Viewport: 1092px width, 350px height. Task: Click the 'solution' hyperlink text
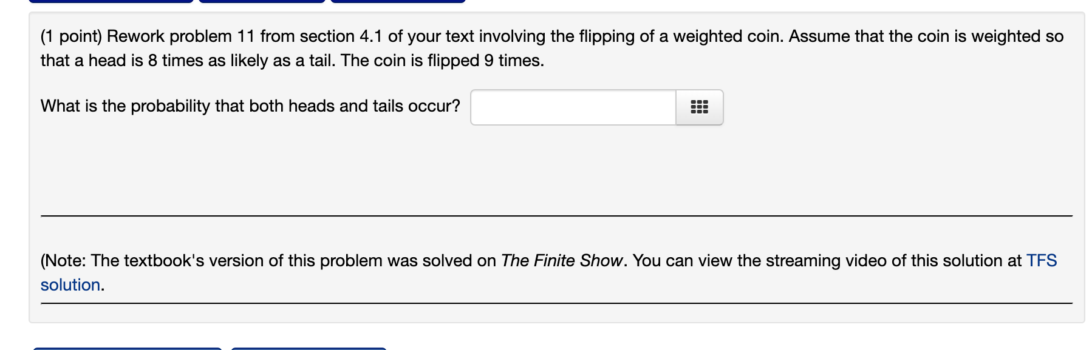[x=70, y=284]
